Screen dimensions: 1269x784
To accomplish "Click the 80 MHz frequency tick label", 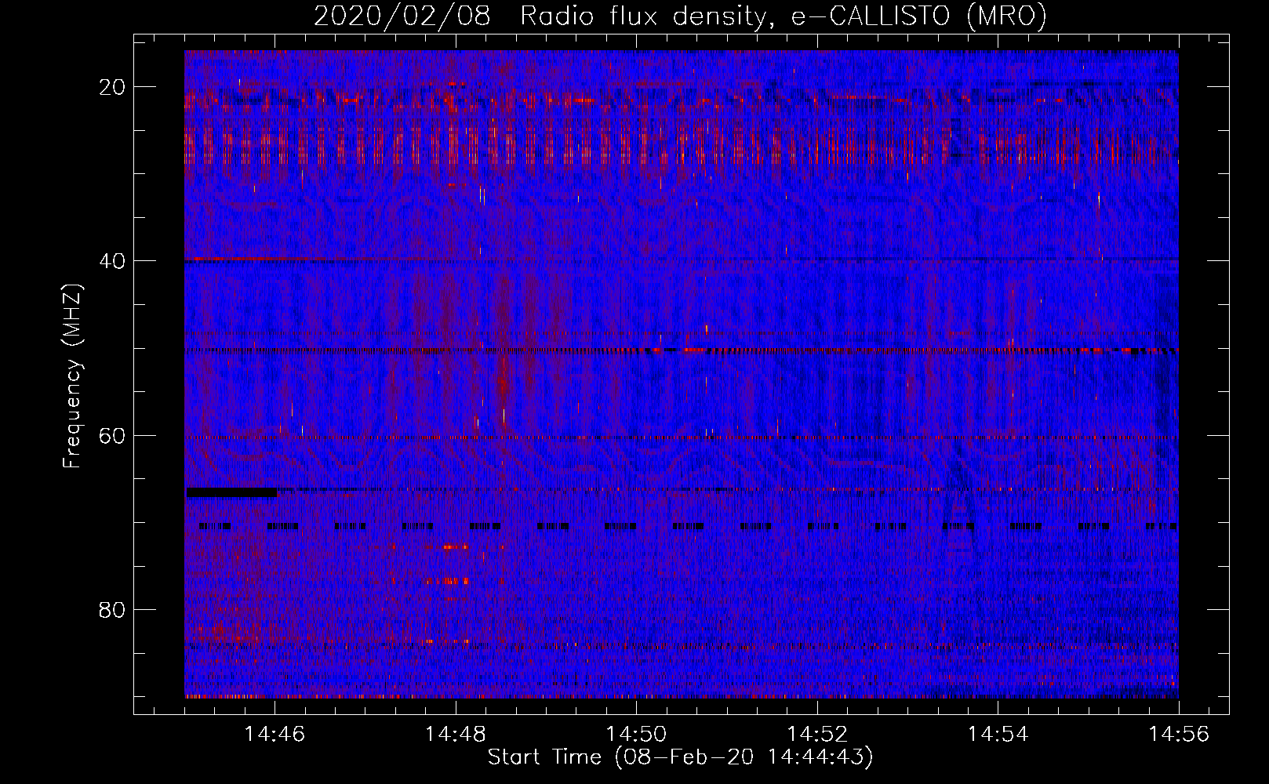I will pyautogui.click(x=113, y=609).
